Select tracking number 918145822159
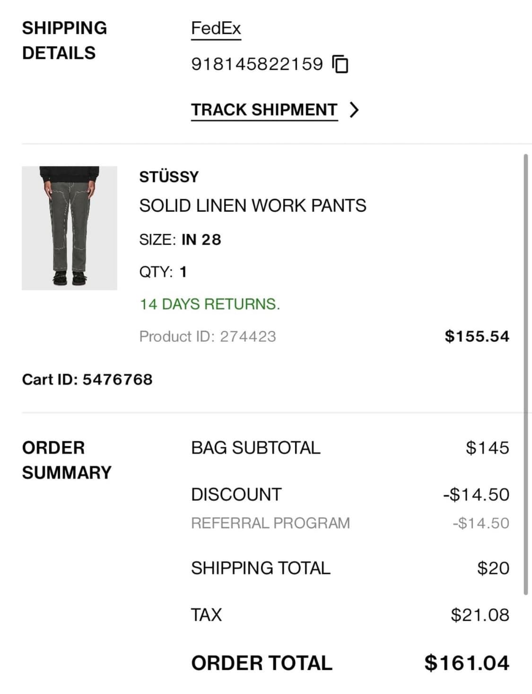 coord(257,64)
